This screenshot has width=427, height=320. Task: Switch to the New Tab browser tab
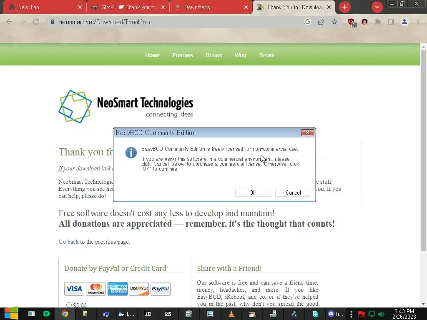44,7
